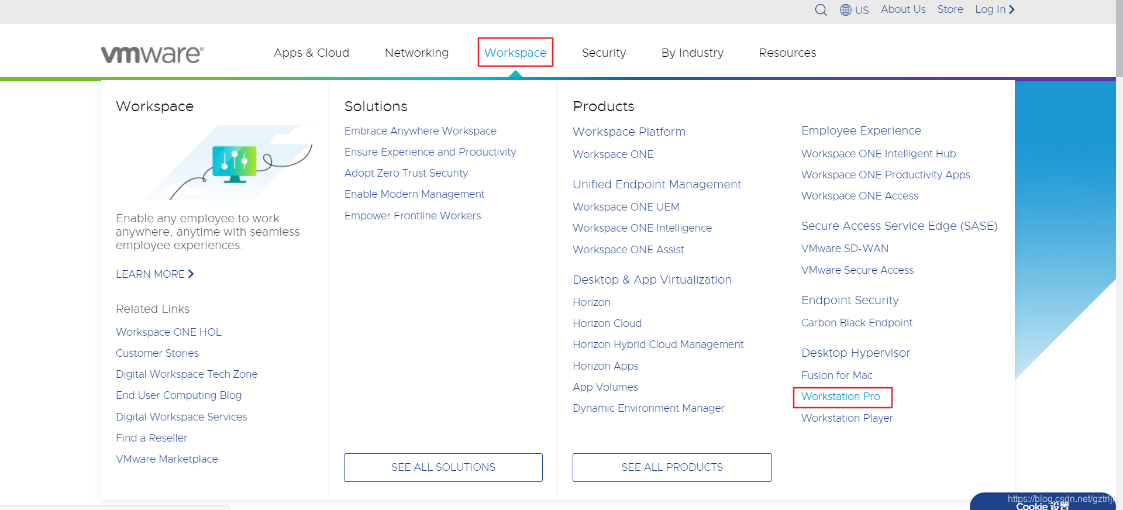Open the Horizon product link
The image size is (1123, 510).
(591, 302)
